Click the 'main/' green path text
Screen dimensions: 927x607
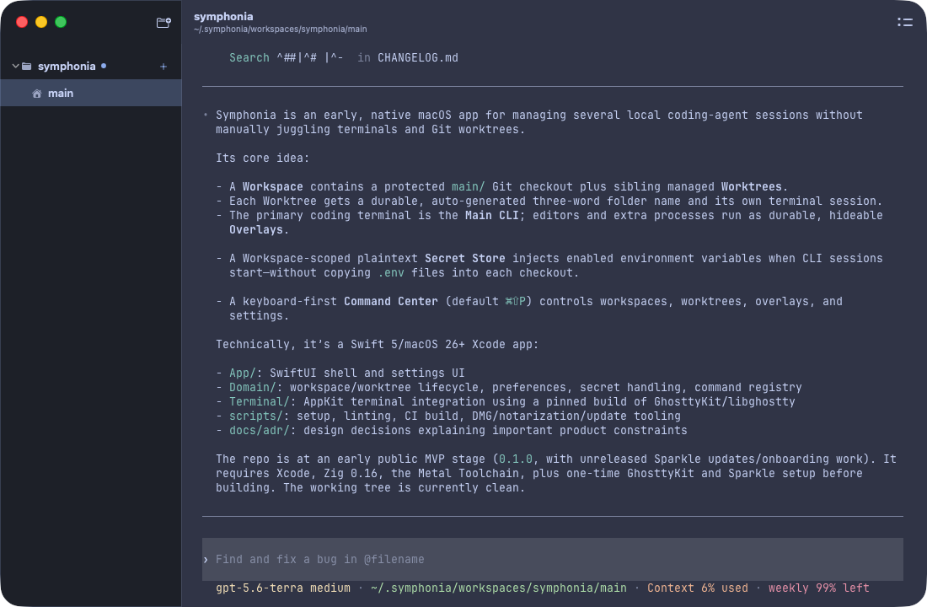click(469, 186)
